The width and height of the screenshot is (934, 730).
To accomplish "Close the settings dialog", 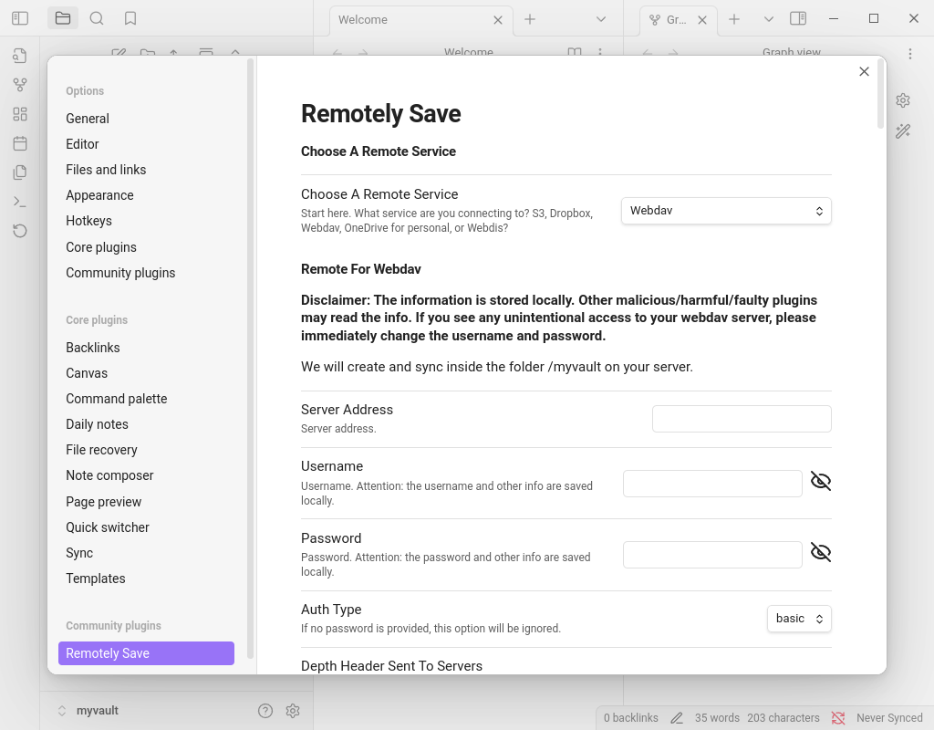I will [x=865, y=72].
